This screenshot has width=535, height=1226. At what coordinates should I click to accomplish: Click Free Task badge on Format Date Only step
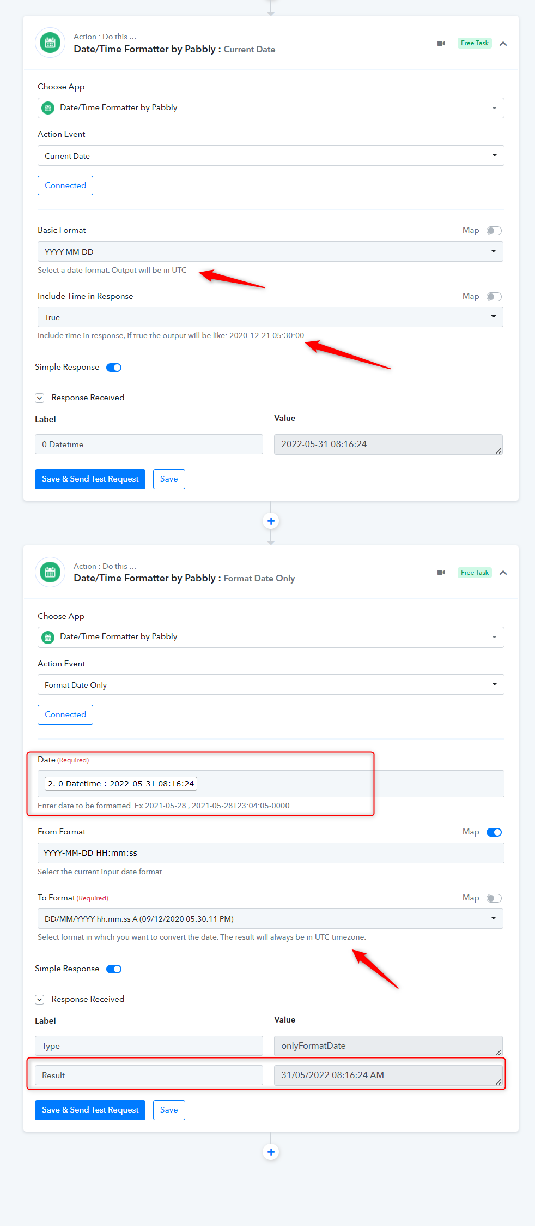475,572
